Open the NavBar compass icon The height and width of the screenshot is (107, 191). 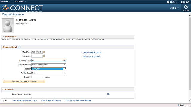coord(186,7)
